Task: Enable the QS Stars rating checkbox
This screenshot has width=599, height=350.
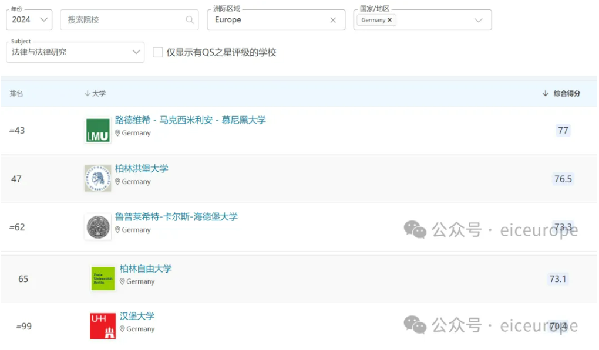Action: point(158,52)
